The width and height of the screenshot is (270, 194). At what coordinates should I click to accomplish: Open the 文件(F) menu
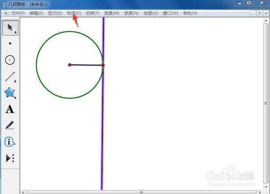(18, 13)
